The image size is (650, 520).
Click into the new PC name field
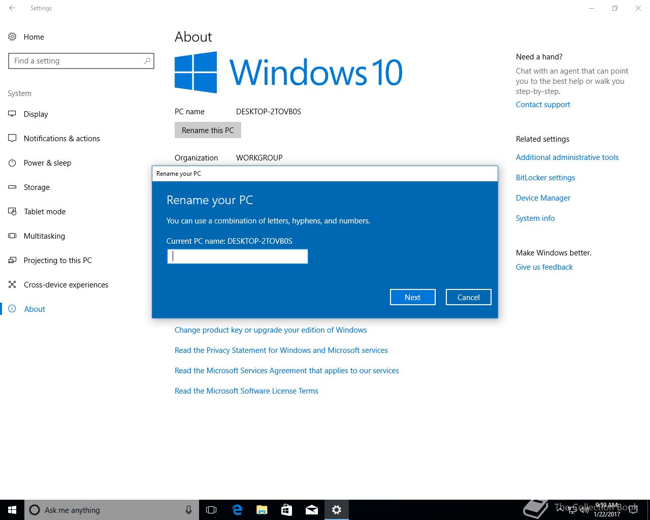pos(237,256)
